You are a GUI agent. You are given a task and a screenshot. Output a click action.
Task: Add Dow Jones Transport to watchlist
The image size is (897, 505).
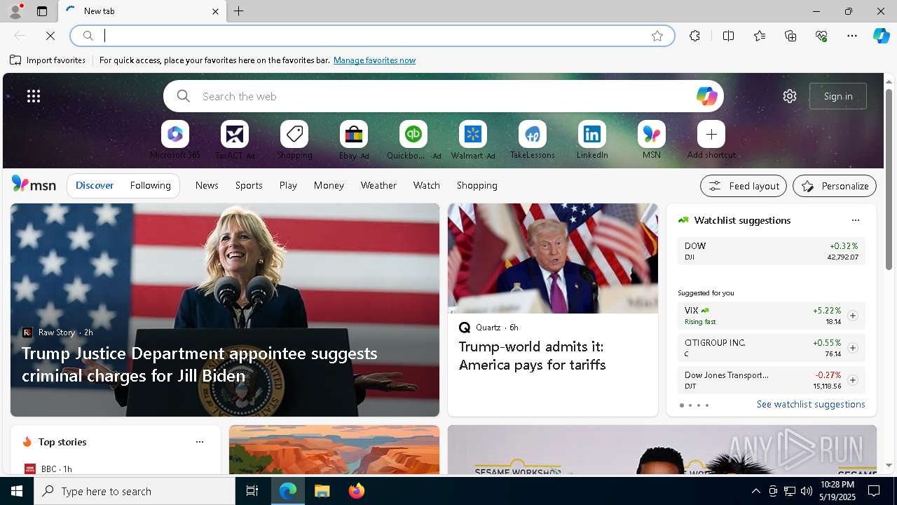point(852,380)
